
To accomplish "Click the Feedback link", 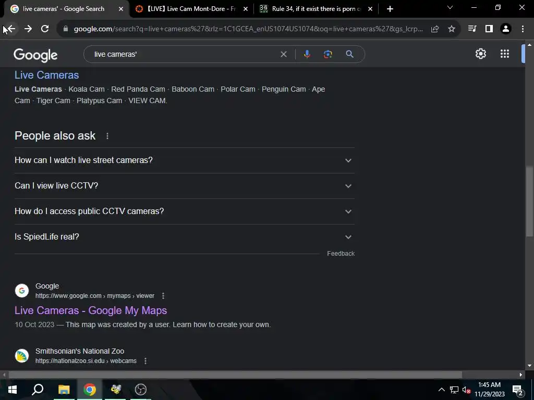I will click(x=341, y=254).
